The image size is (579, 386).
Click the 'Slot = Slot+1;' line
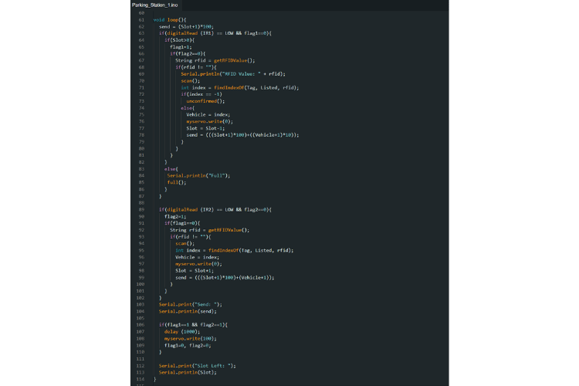pos(195,271)
